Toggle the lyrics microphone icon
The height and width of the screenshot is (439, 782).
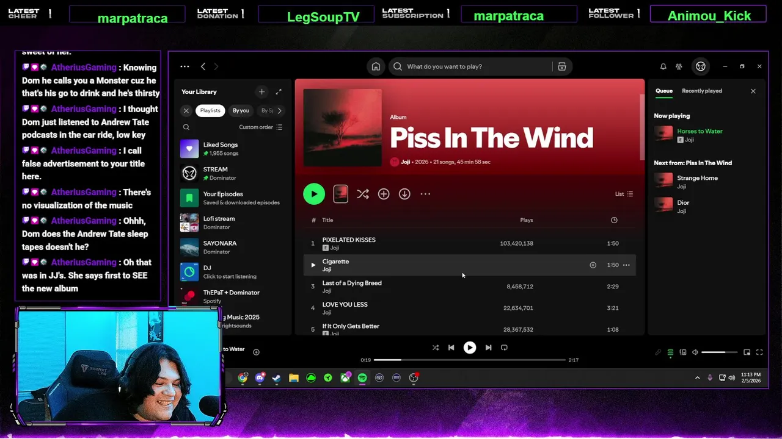(x=658, y=352)
